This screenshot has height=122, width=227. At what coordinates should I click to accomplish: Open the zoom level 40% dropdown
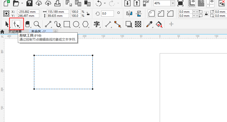click(x=173, y=3)
